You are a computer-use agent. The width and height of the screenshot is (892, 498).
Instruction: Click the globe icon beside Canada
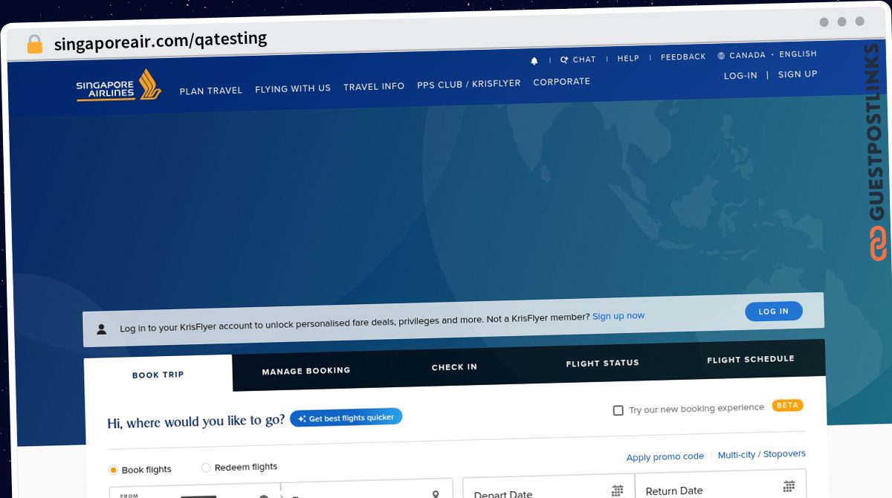pos(721,56)
